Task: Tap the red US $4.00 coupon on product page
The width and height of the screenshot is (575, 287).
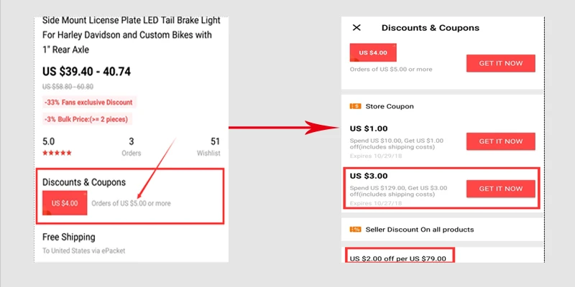Action: point(65,203)
